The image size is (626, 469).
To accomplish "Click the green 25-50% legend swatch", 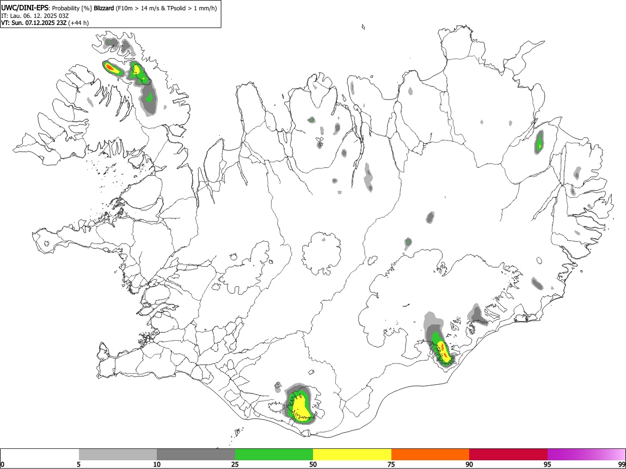I will click(x=274, y=455).
